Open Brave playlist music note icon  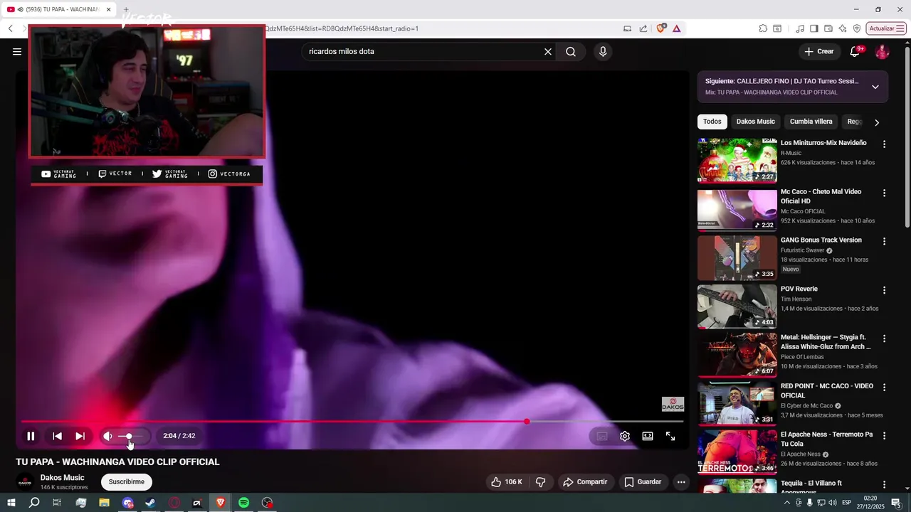coord(800,28)
